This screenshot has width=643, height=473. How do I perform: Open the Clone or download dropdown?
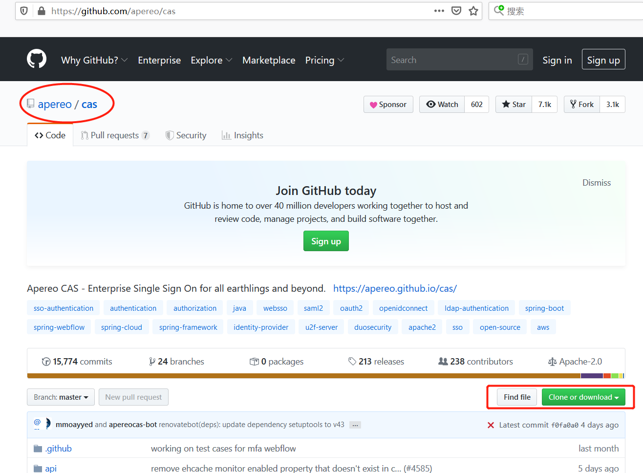(x=583, y=397)
